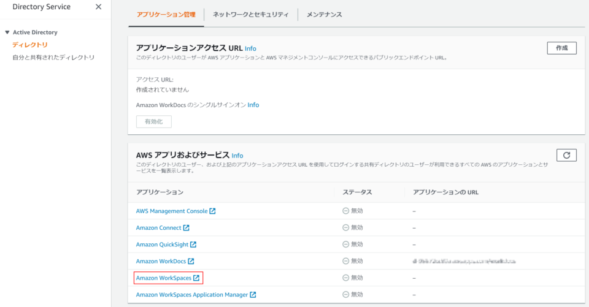Click external link icon beside WorkSpaces Application Manager
This screenshot has width=589, height=307.
pyautogui.click(x=253, y=295)
